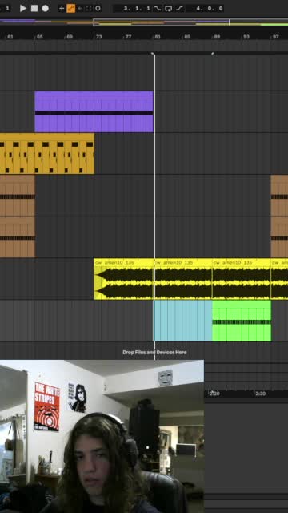Select the light blue clip
This screenshot has width=288, height=513.
[x=183, y=321]
